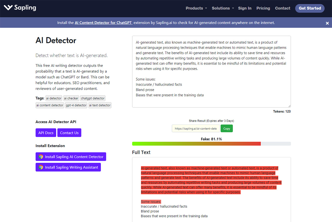Open the Sign In page

pyautogui.click(x=245, y=8)
